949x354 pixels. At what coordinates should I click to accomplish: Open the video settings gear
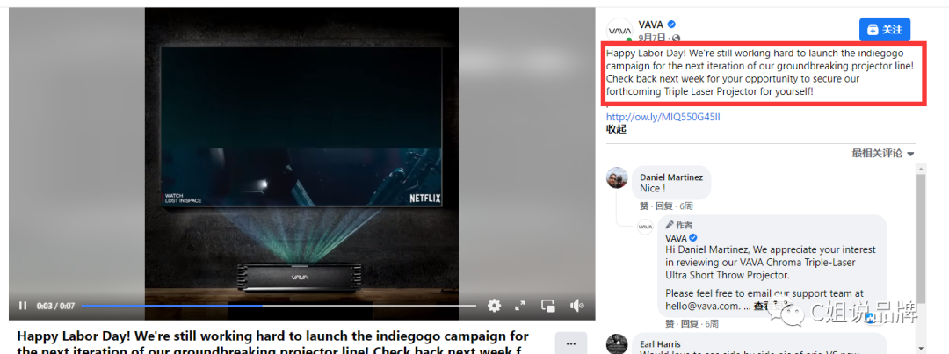coord(495,306)
